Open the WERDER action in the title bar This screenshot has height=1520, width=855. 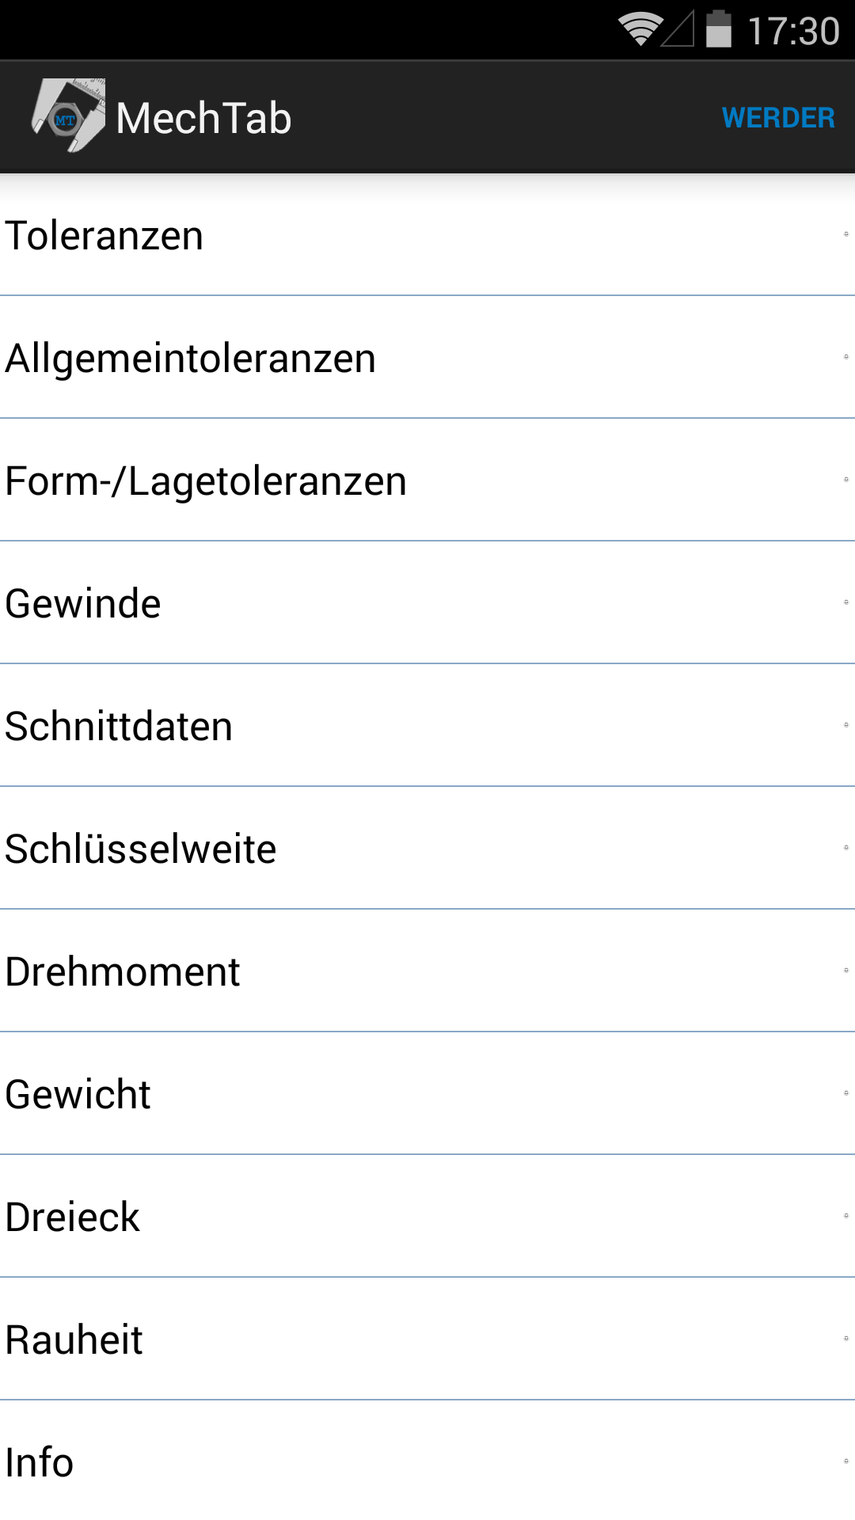(778, 118)
